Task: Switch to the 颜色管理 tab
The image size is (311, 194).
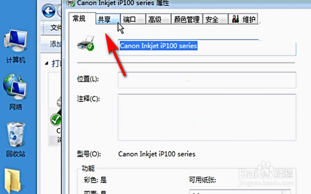Action: coord(187,19)
